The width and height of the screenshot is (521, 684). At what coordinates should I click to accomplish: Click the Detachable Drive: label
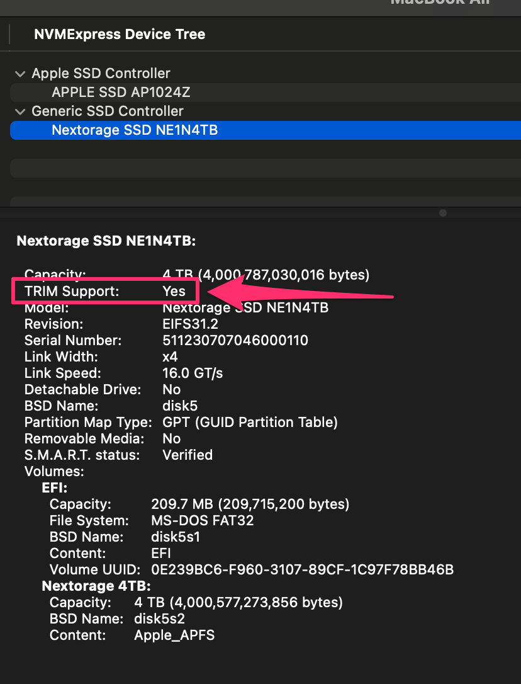tap(83, 389)
